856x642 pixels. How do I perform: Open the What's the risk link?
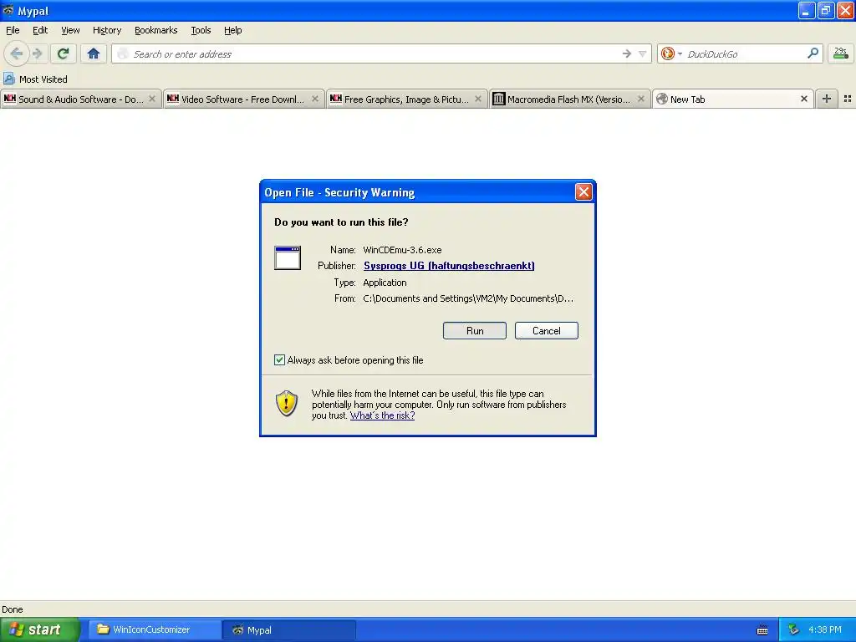(x=382, y=415)
